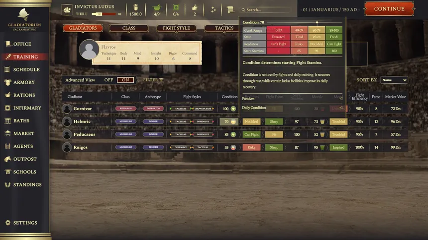
Task: Click the red 0-39 condition range cell
Action: [x=278, y=30]
